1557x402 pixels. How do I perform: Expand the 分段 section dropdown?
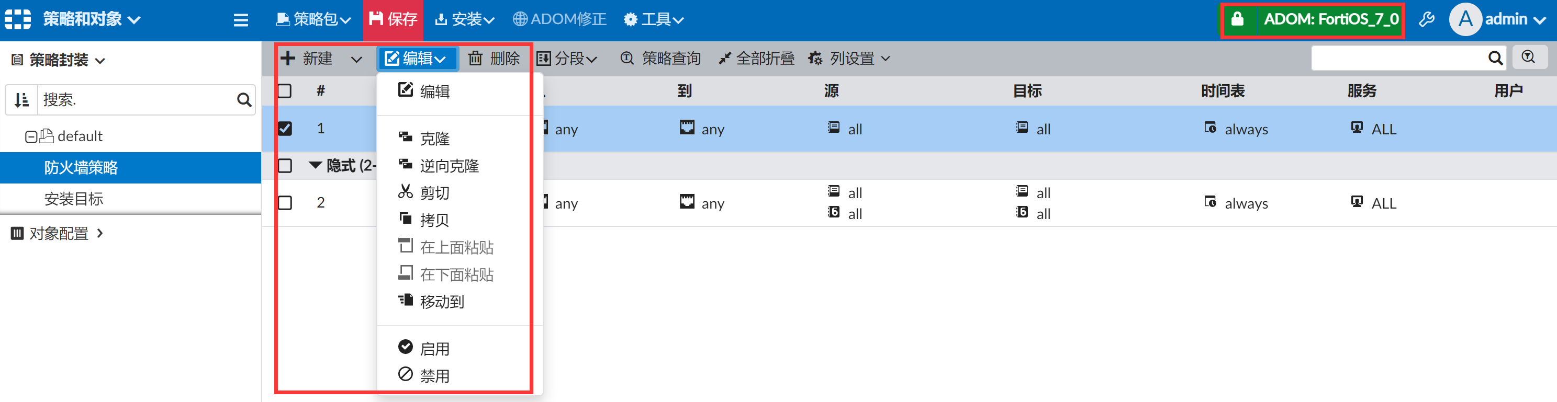pos(567,58)
